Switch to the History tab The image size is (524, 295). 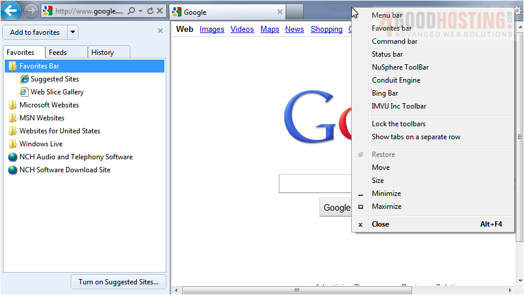pos(103,53)
